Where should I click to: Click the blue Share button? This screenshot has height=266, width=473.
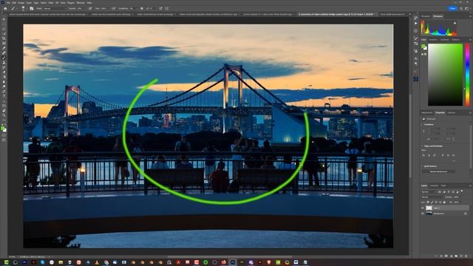coord(452,8)
